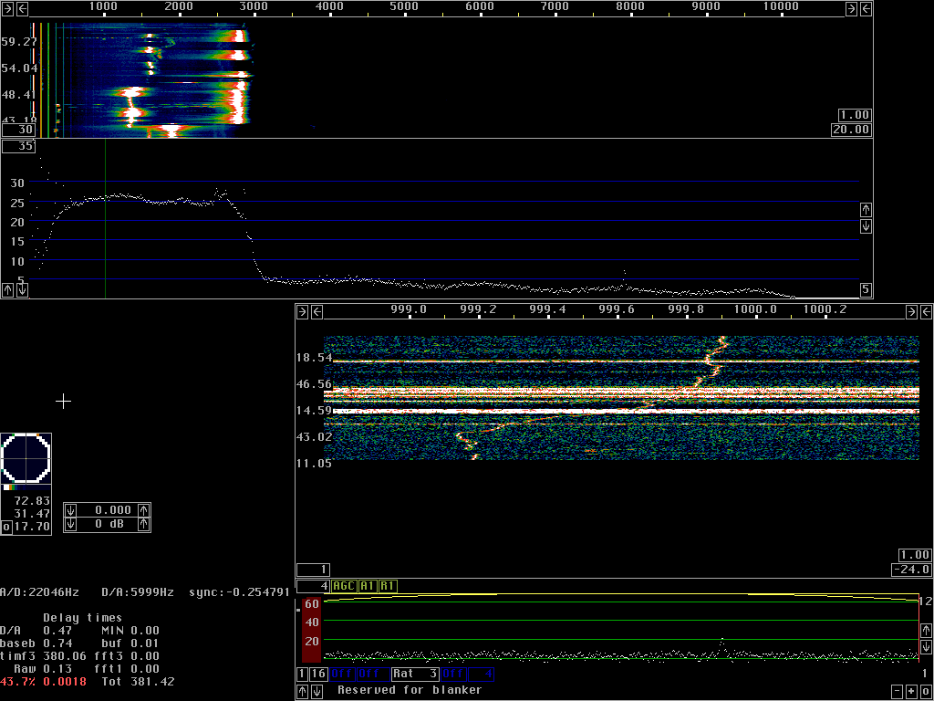Image resolution: width=934 pixels, height=701 pixels.
Task: Click down arrow at bottom-left of wide spectrum
Action: tap(22, 290)
